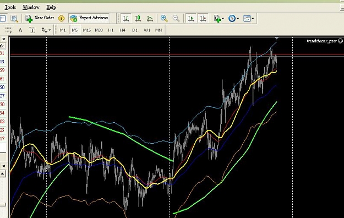Click the up arrow in lower left panel

pos(3,174)
